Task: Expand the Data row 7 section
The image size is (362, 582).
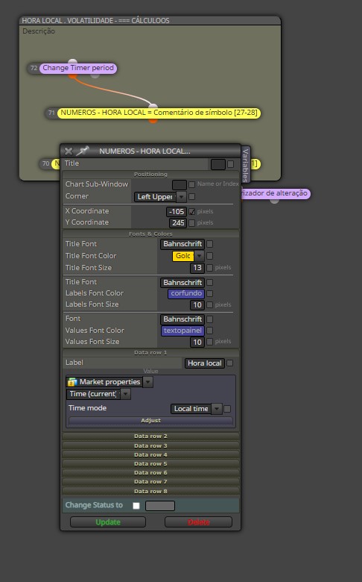Action: pyautogui.click(x=150, y=481)
